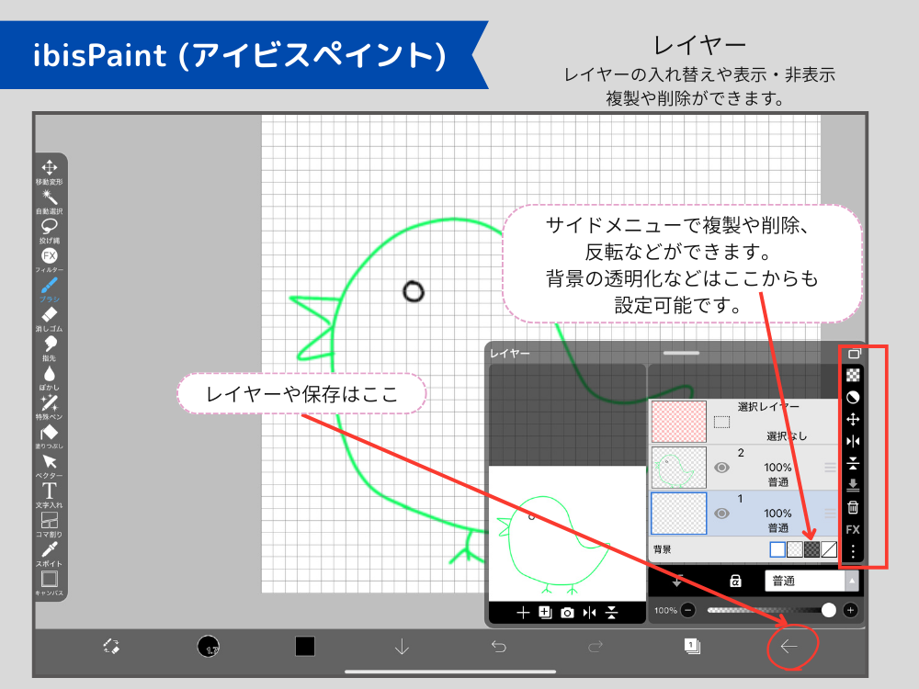
Task: Toggle visibility of layer 1
Action: click(722, 514)
